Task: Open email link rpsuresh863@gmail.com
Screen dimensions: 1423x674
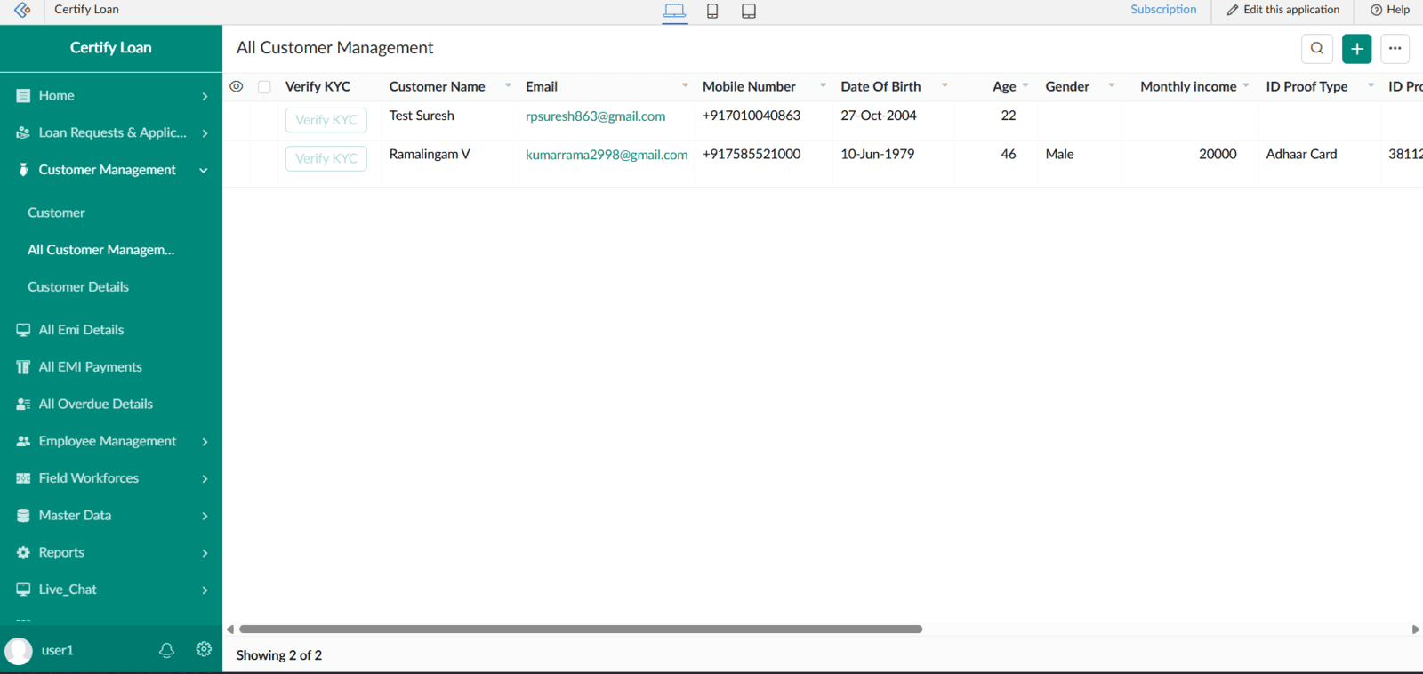Action: [x=595, y=116]
